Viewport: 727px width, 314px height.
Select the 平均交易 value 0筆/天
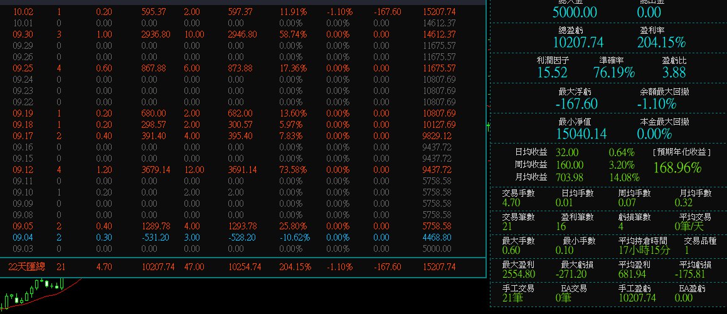689,226
